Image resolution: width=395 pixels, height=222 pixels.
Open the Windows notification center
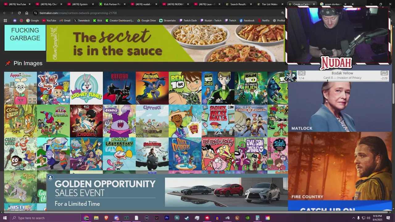tap(388, 218)
